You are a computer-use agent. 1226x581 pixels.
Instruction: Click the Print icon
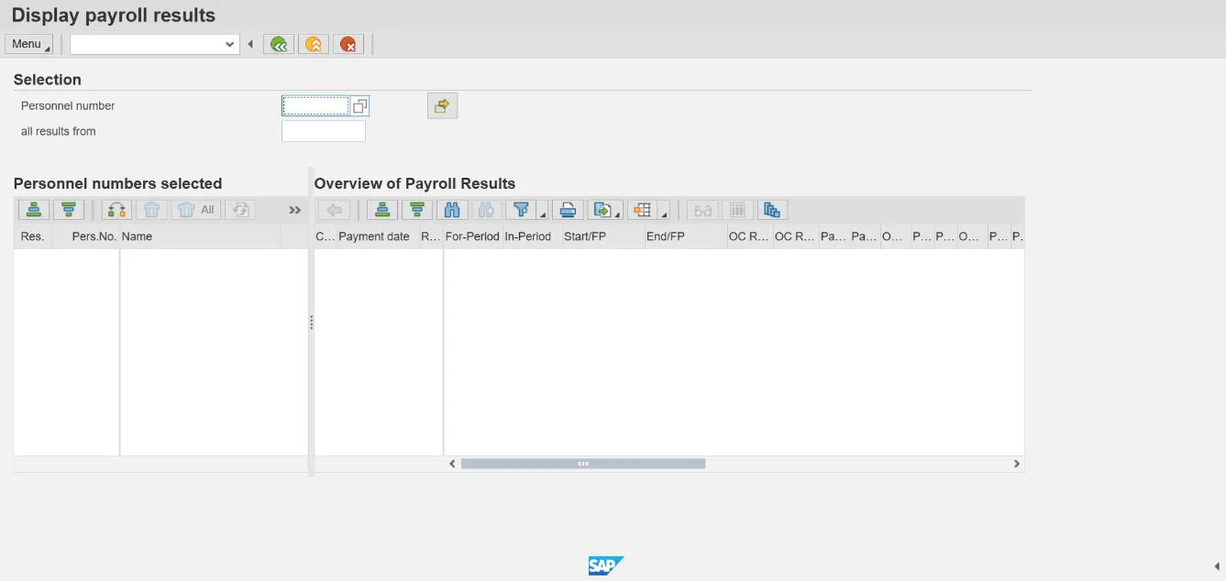pyautogui.click(x=568, y=210)
